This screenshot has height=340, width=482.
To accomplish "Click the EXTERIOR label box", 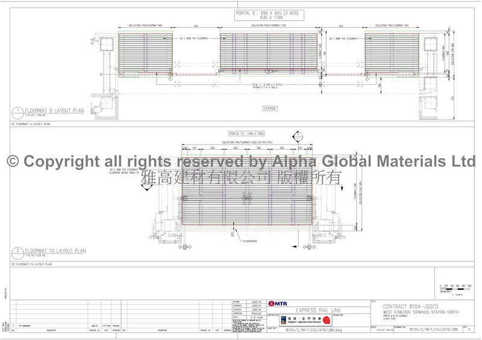I will (x=269, y=108).
